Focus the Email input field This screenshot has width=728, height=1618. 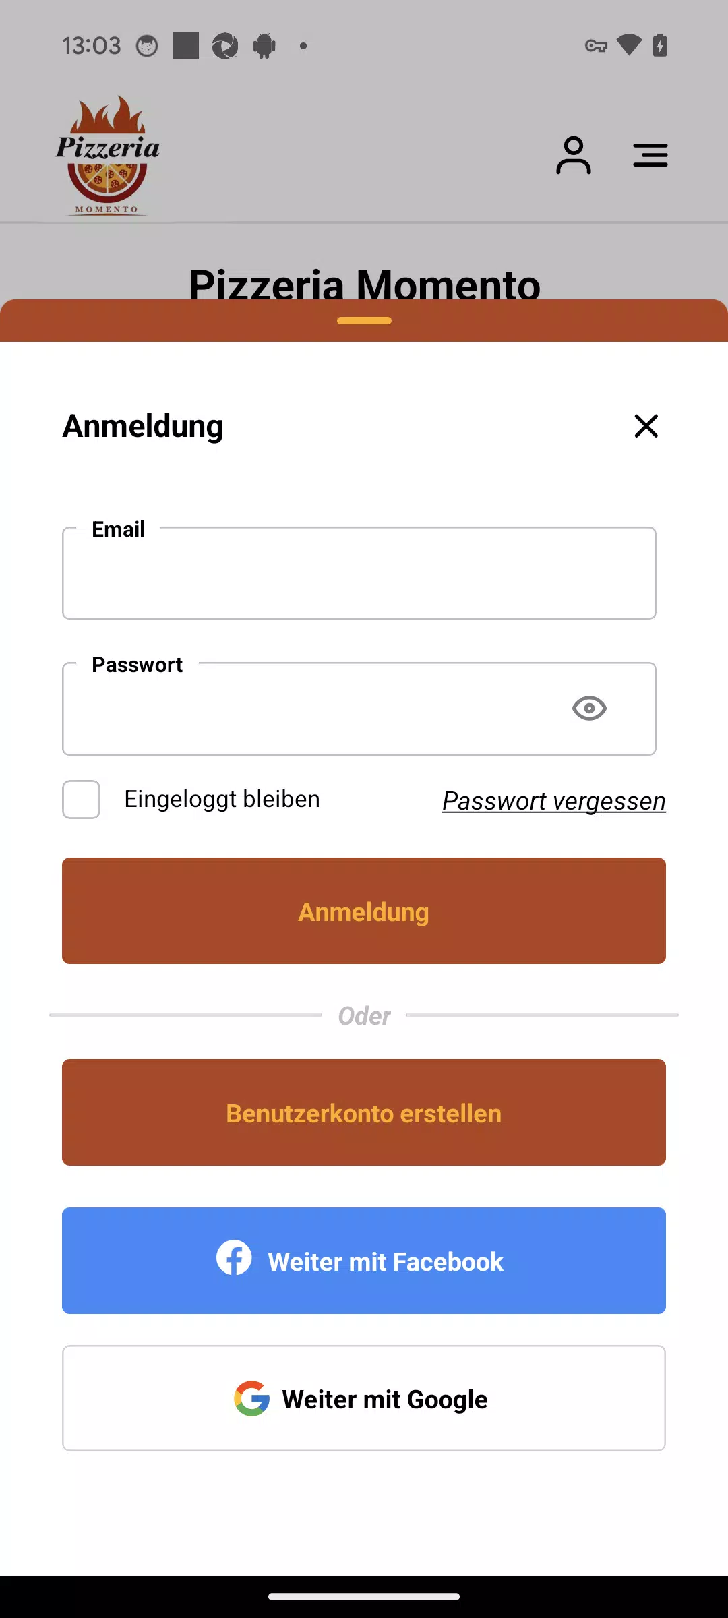(x=359, y=573)
